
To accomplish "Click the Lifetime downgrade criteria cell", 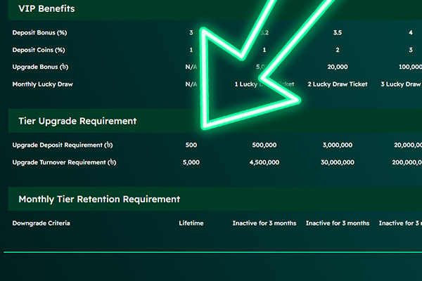I will [191, 223].
